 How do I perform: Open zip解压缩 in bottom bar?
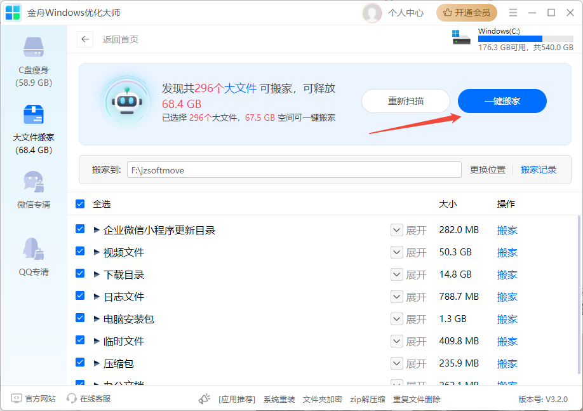[367, 400]
